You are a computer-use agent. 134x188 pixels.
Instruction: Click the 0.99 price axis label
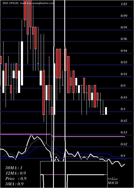tap(124, 16)
